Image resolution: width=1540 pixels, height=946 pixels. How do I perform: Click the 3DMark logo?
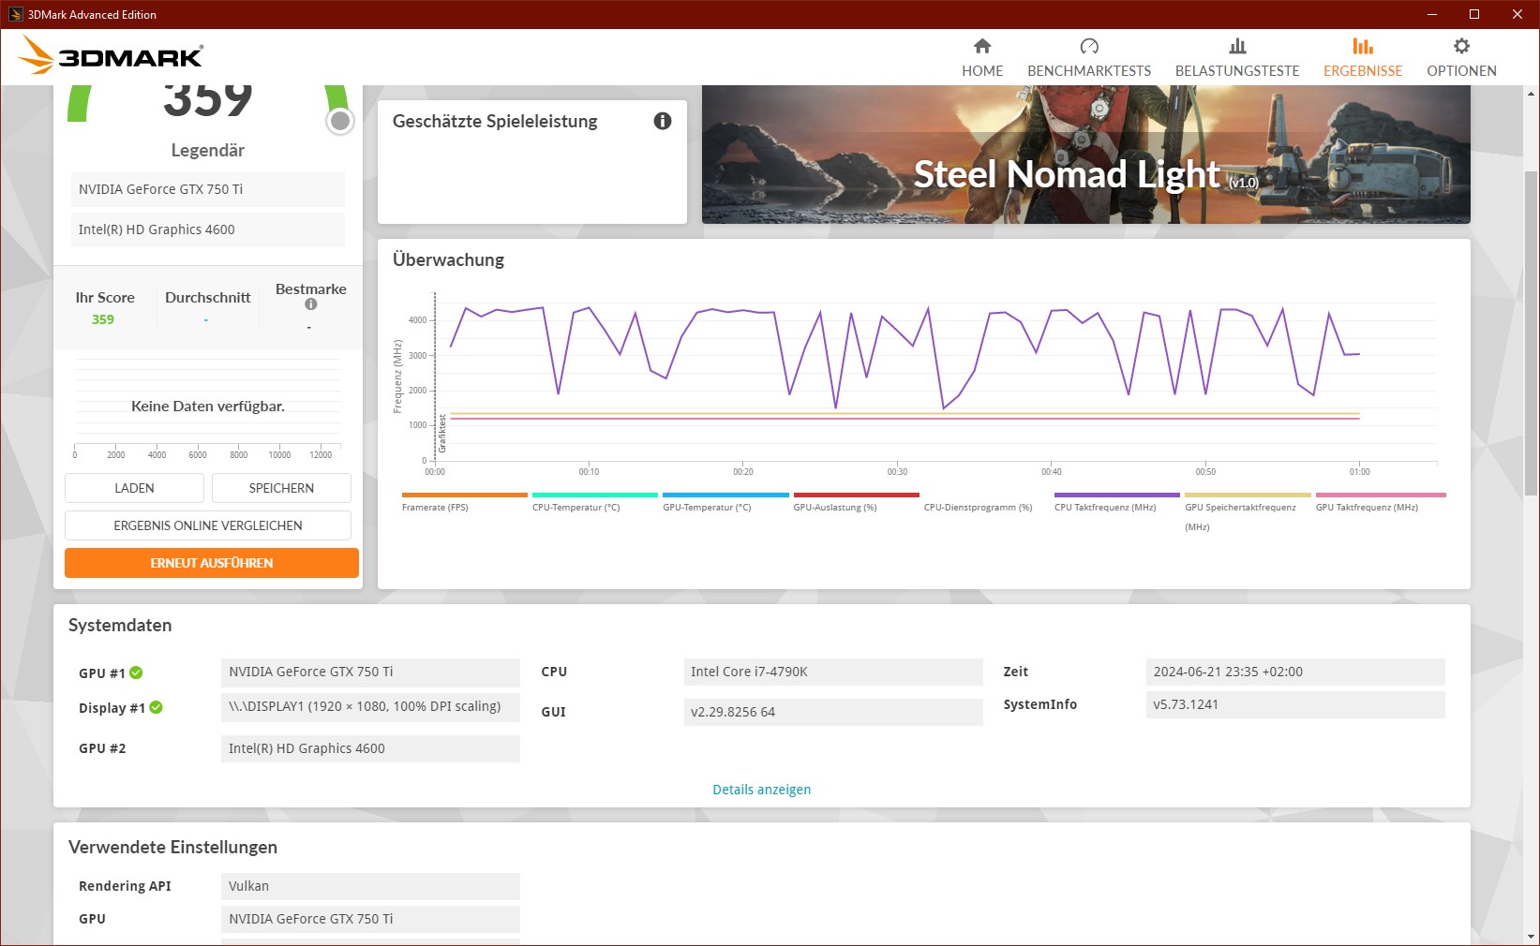(111, 55)
